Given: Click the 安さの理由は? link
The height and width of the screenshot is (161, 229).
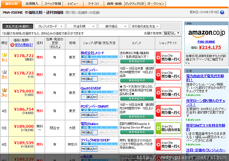Looking at the screenshot, I should click(x=24, y=44).
